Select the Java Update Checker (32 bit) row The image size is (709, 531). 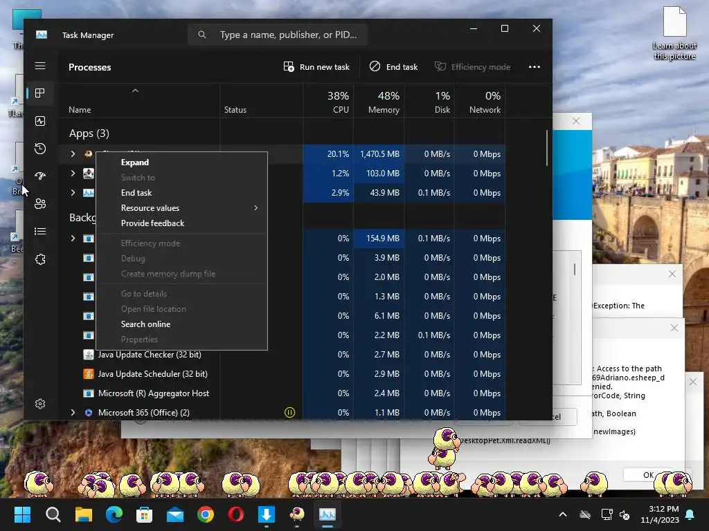[x=282, y=355]
